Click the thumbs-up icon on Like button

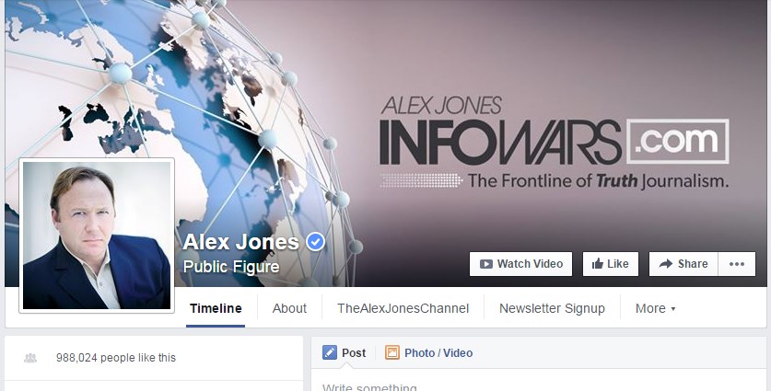tap(598, 264)
